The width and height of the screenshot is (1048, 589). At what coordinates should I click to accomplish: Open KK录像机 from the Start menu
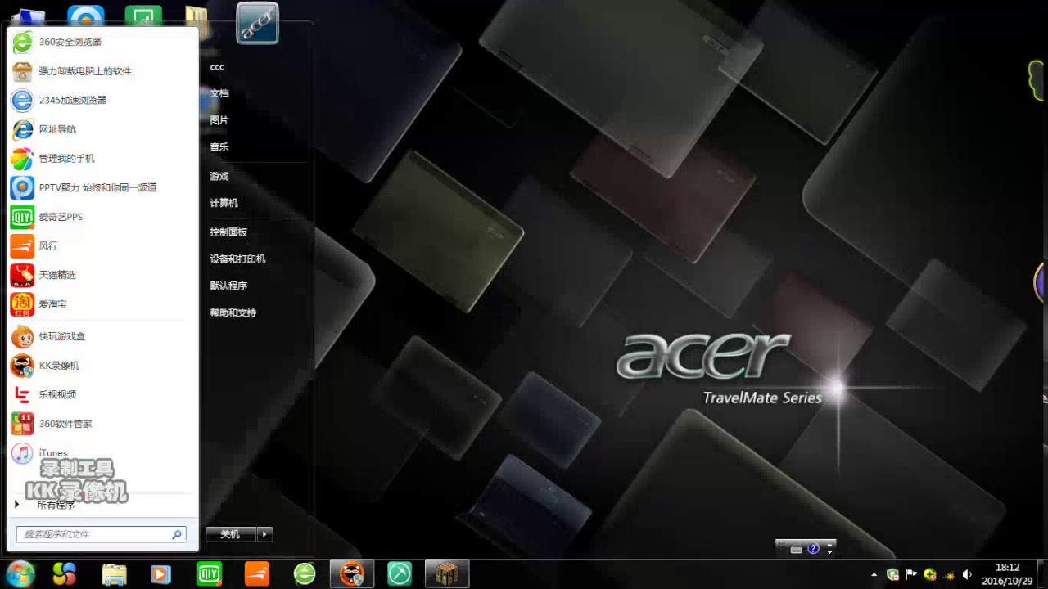click(102, 366)
